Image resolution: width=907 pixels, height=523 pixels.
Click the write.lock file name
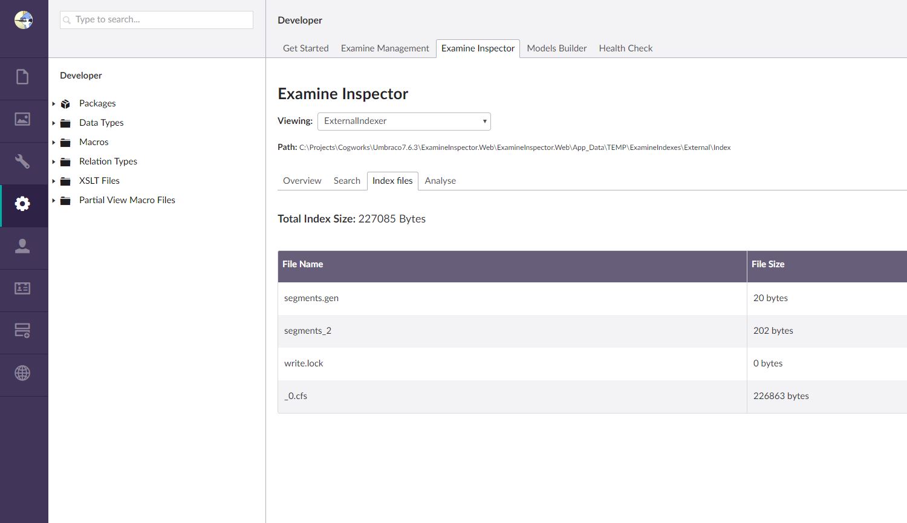(x=304, y=363)
